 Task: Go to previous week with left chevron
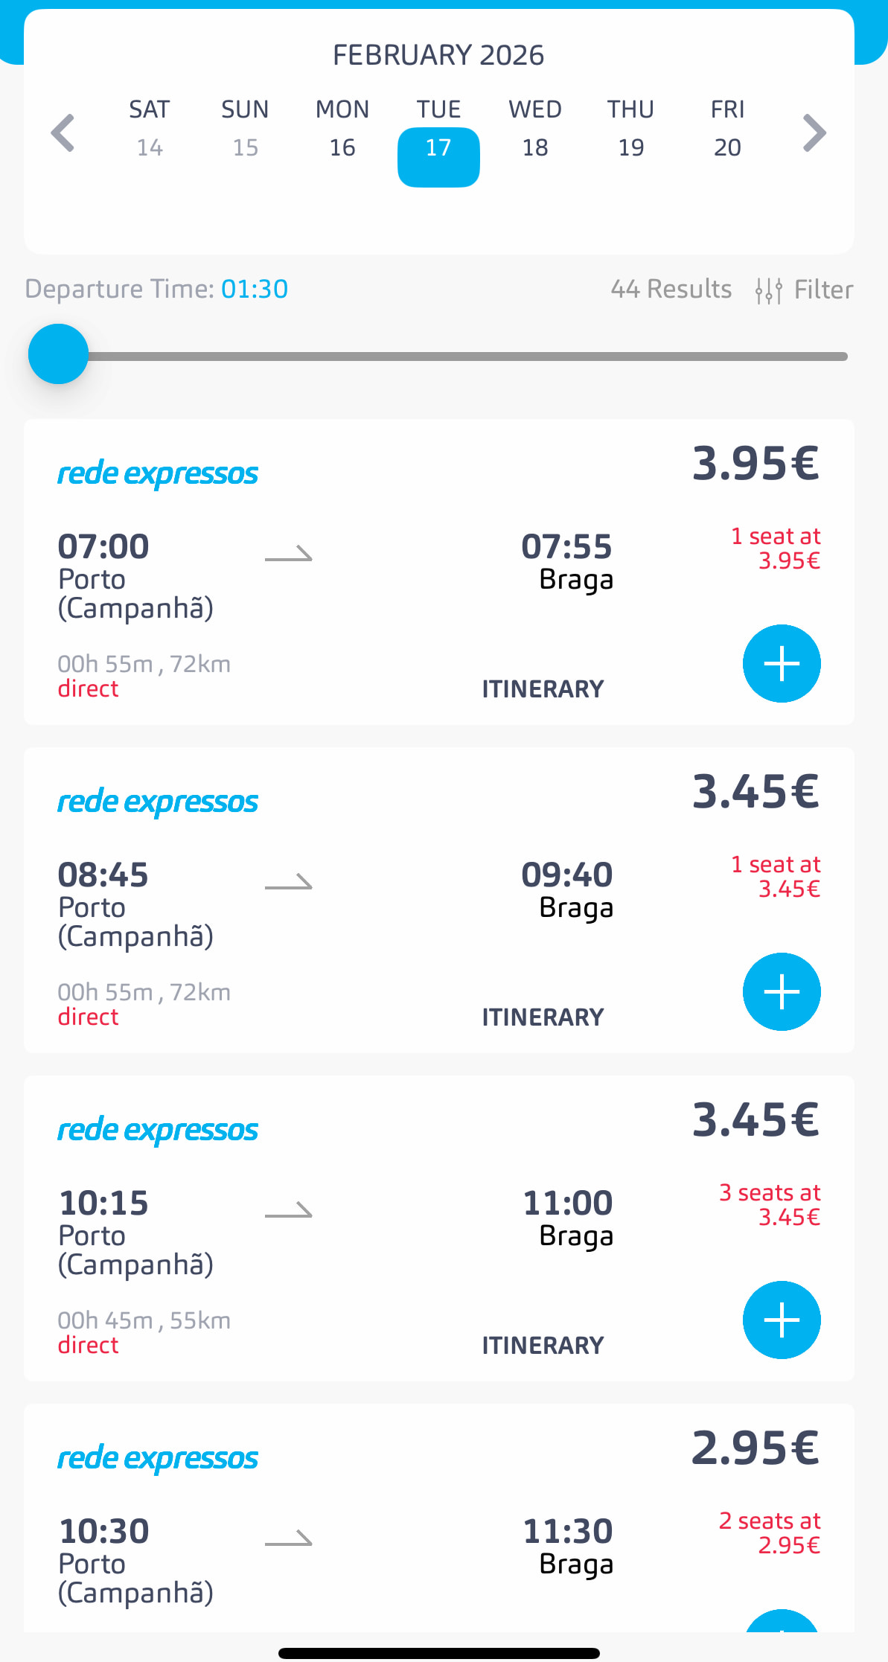[x=63, y=133]
